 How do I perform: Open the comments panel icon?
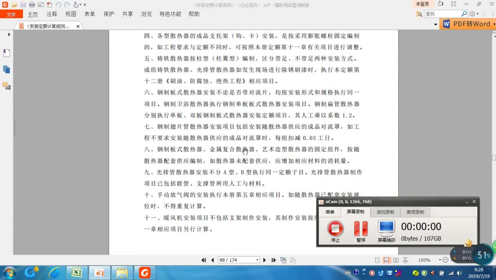tap(7, 86)
